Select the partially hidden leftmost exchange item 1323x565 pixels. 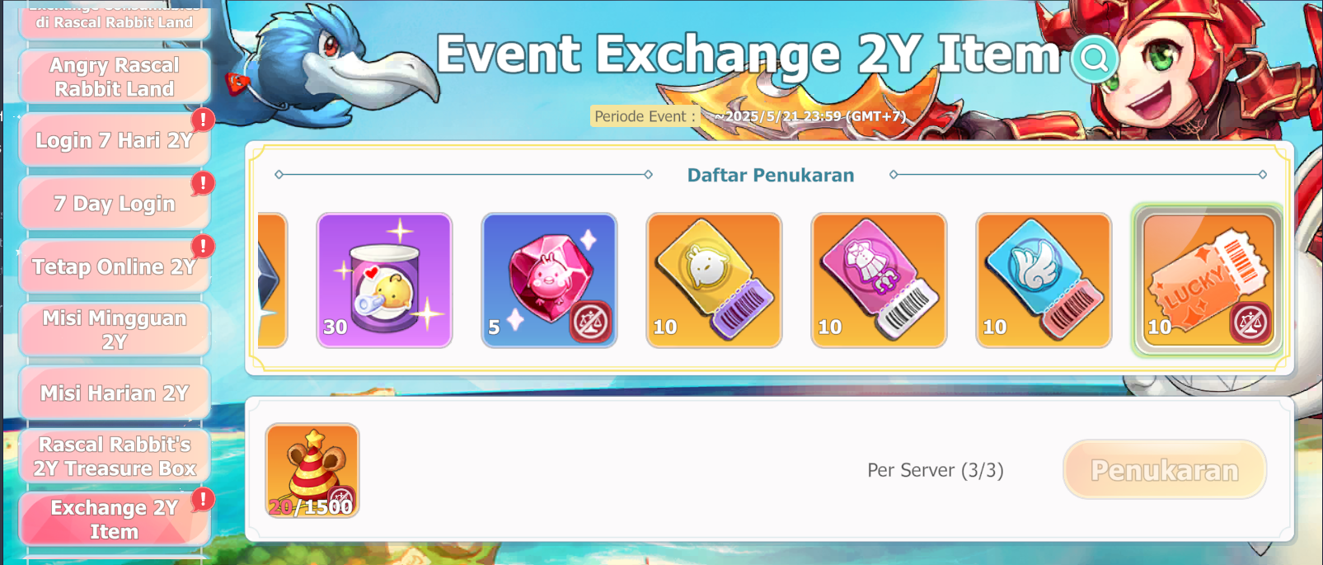click(272, 280)
